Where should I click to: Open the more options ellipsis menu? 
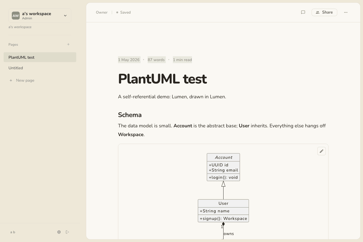(346, 12)
